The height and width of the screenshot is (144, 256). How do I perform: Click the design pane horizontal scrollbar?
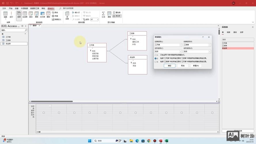(x=52, y=101)
